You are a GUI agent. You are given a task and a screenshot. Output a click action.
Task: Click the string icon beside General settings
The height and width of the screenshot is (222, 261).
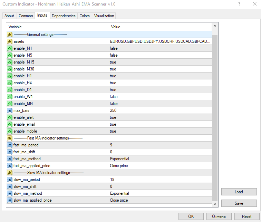tap(9, 35)
